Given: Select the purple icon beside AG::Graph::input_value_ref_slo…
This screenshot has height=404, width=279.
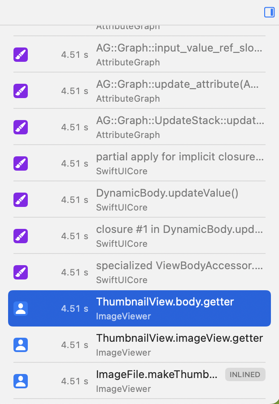Looking at the screenshot, I should tap(20, 55).
